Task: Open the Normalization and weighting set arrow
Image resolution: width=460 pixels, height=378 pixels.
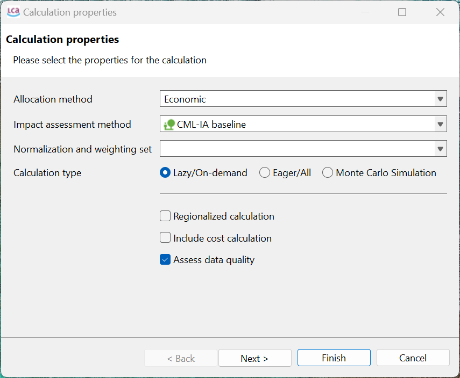Action: [440, 149]
